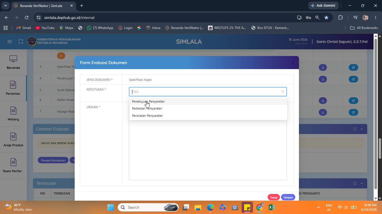Open Chrome apps grid shortcut
This screenshot has width=382, height=214.
(5, 28)
